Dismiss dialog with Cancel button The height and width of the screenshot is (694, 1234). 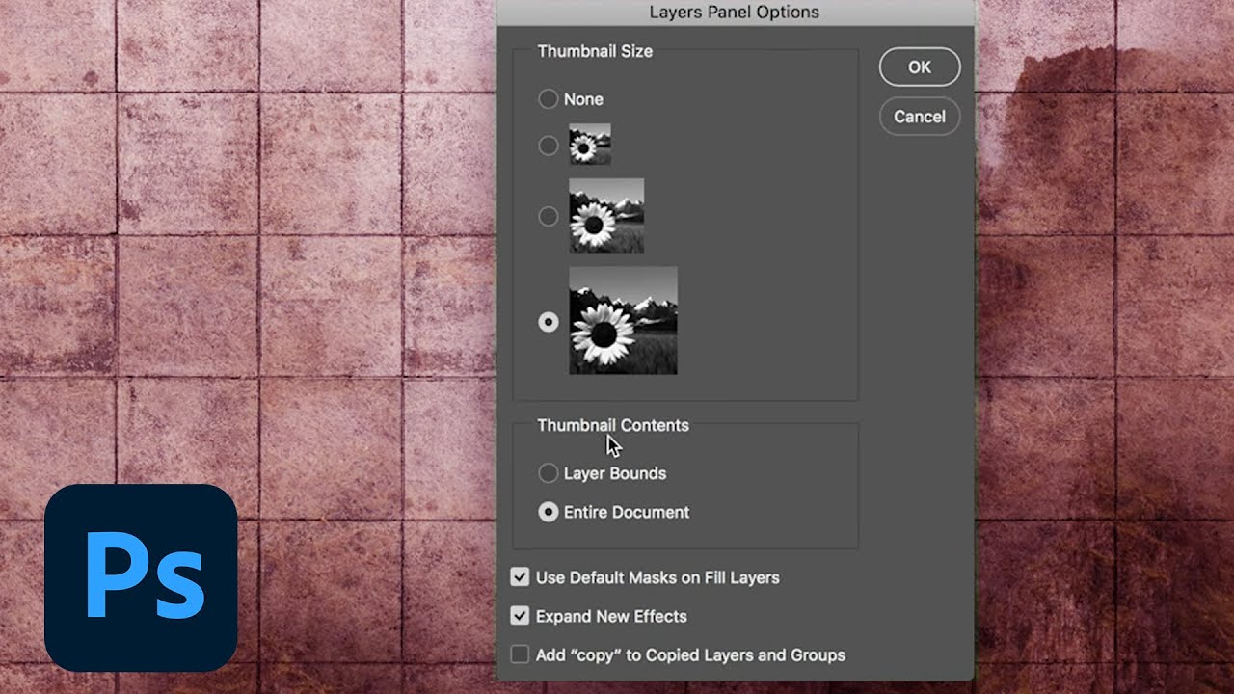coord(920,116)
